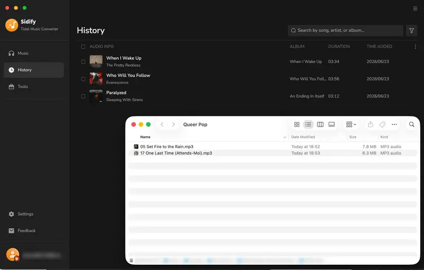This screenshot has width=424, height=270.
Task: Click the Finder tags icon
Action: (x=382, y=124)
